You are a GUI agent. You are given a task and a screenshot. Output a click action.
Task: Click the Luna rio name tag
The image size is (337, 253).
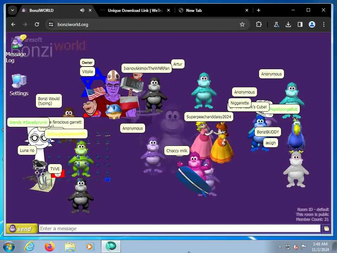[27, 150]
